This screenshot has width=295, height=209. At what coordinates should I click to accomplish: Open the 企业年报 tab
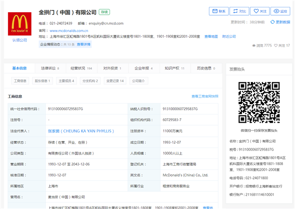[144, 68]
